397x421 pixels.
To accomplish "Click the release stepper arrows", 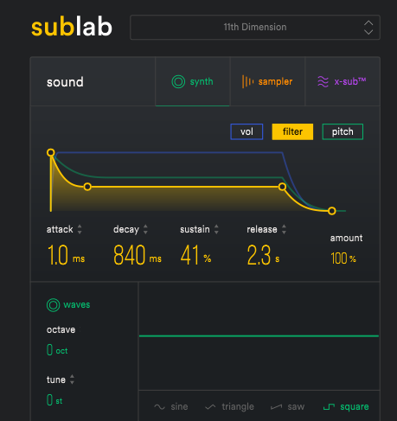I will coord(284,229).
